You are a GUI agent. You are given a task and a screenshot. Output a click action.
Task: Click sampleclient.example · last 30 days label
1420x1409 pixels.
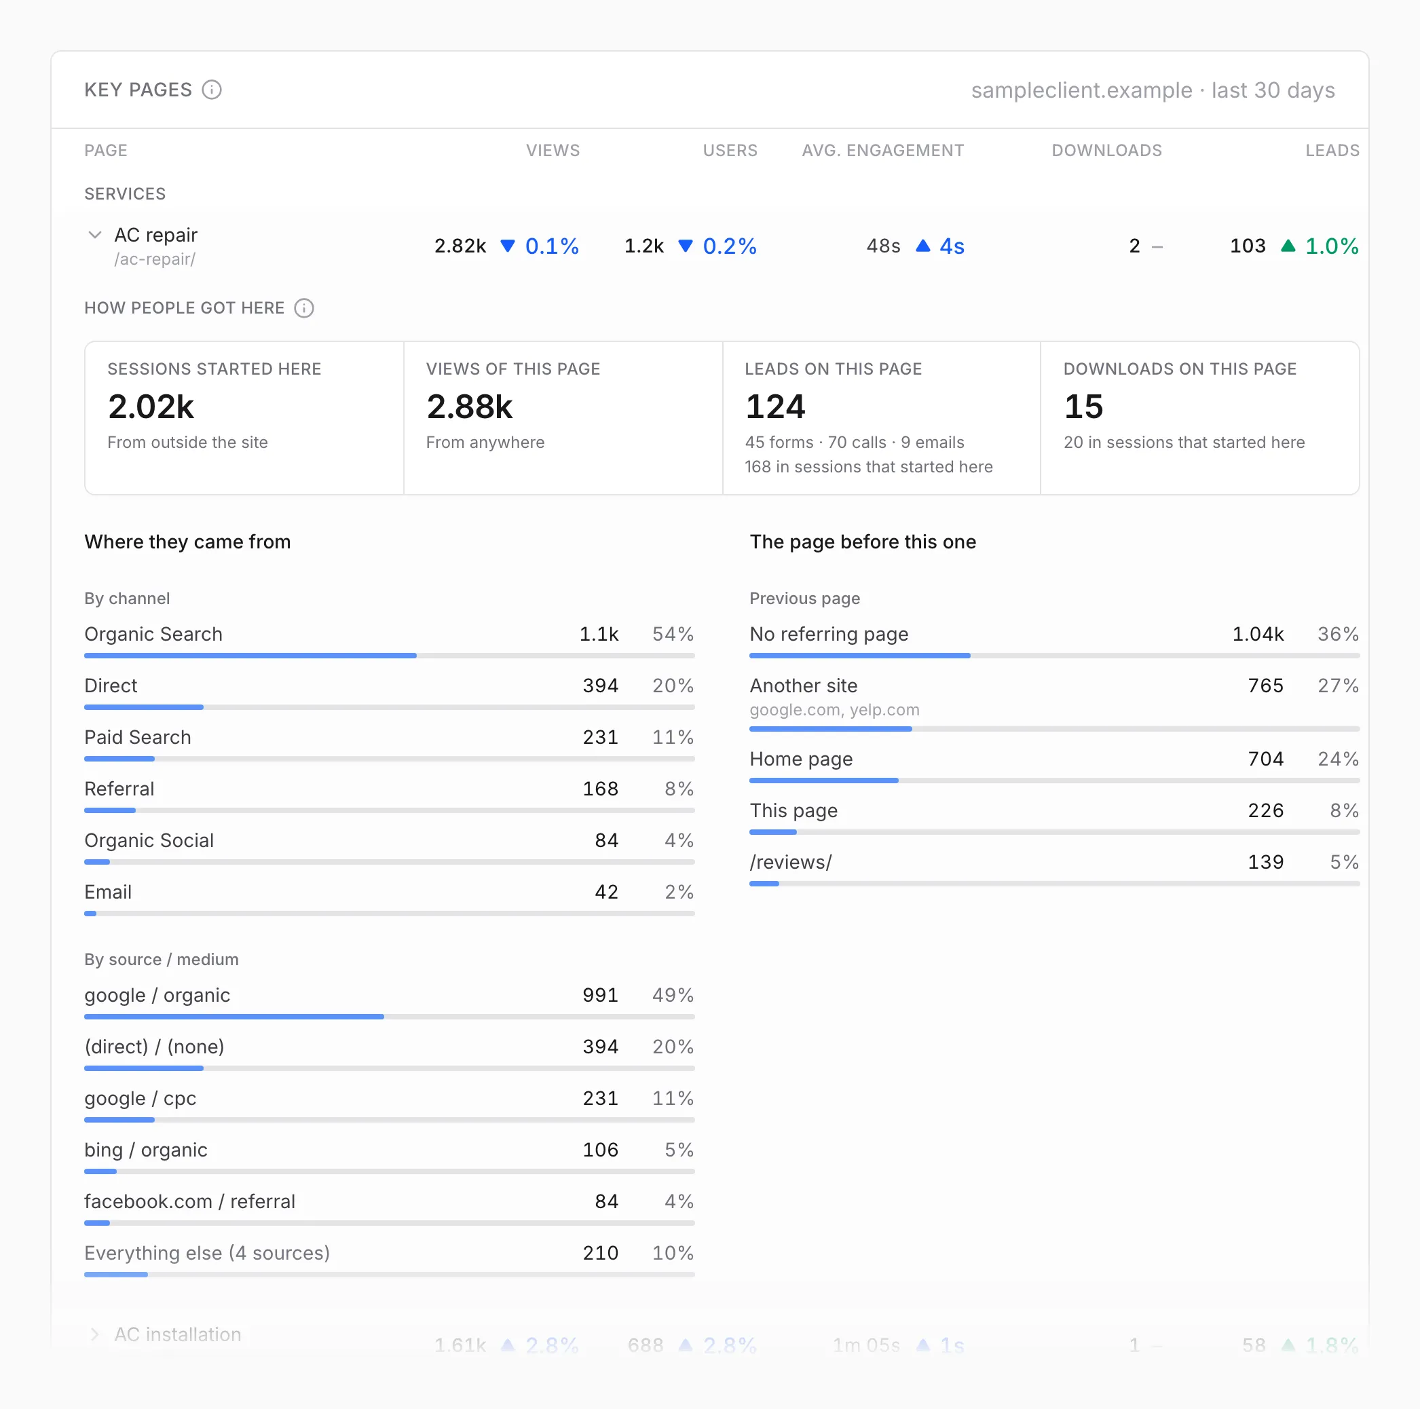pos(1153,90)
